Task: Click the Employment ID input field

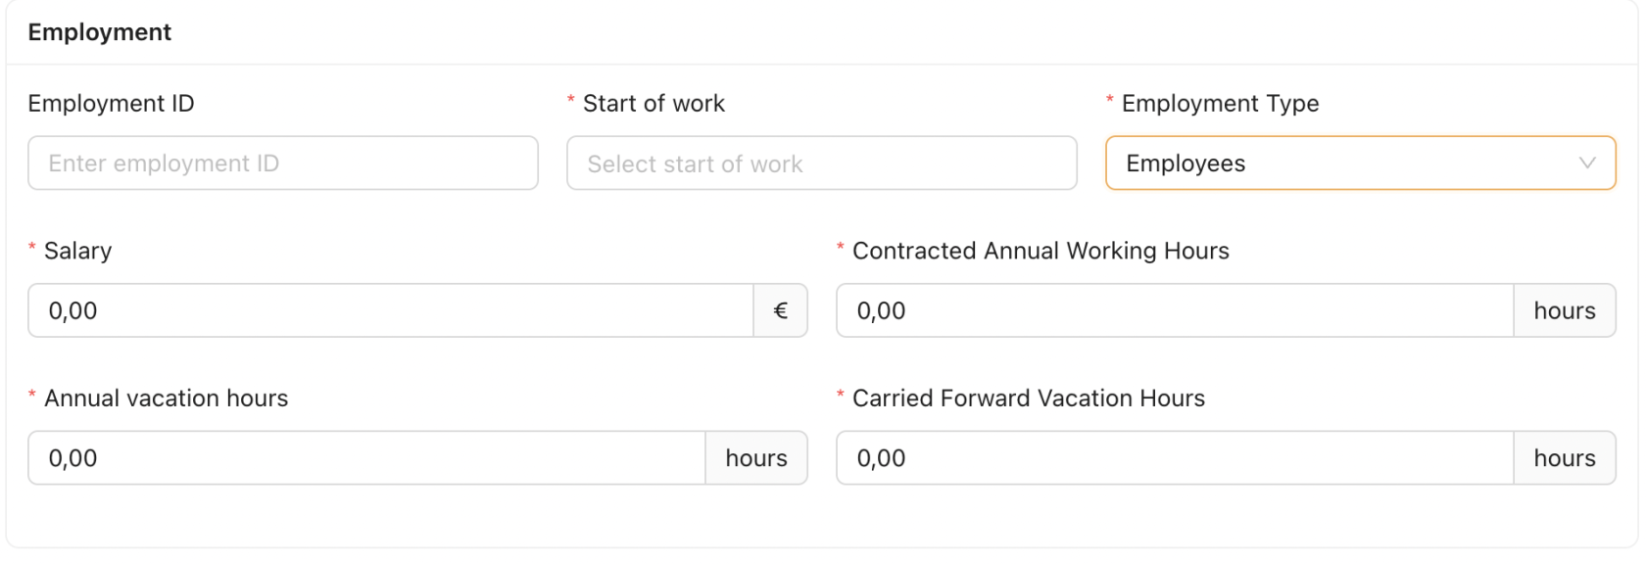Action: (282, 164)
